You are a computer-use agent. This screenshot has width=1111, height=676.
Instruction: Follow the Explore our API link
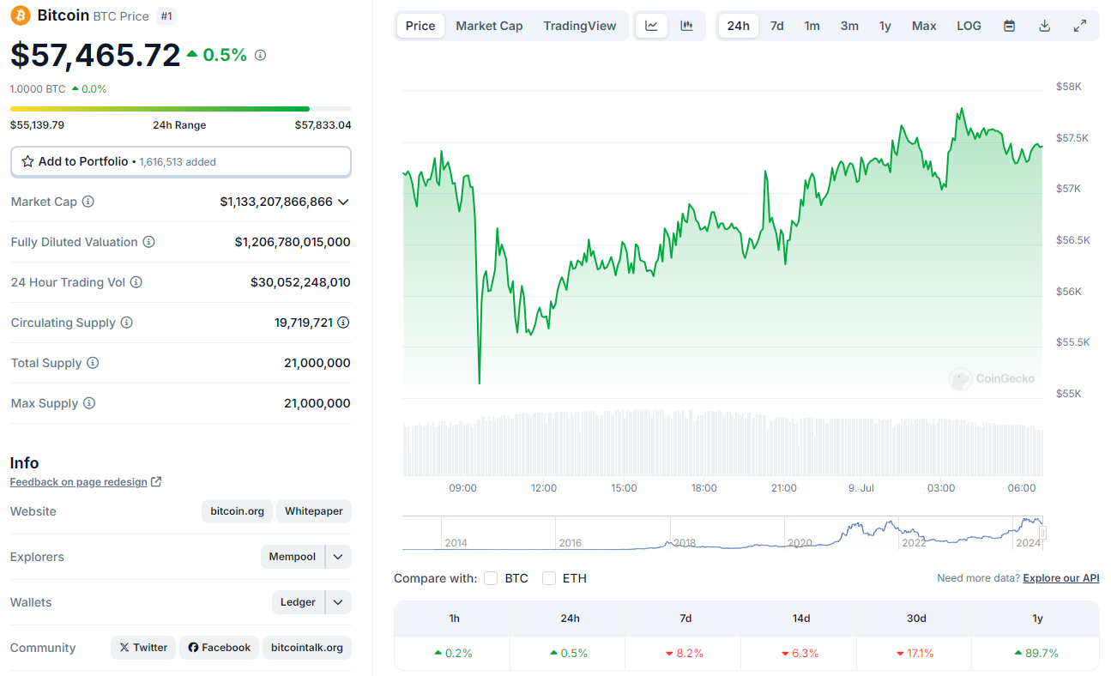(x=1061, y=578)
